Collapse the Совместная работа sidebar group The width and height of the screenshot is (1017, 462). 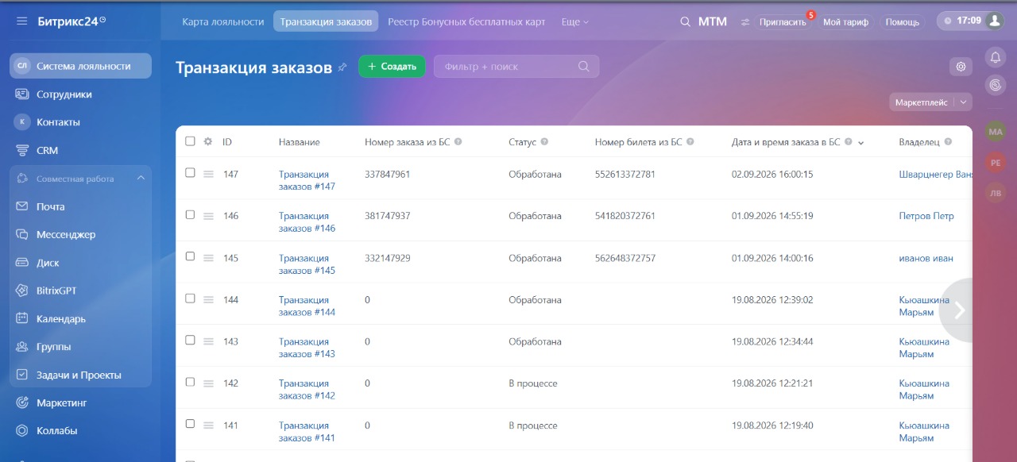click(x=141, y=179)
